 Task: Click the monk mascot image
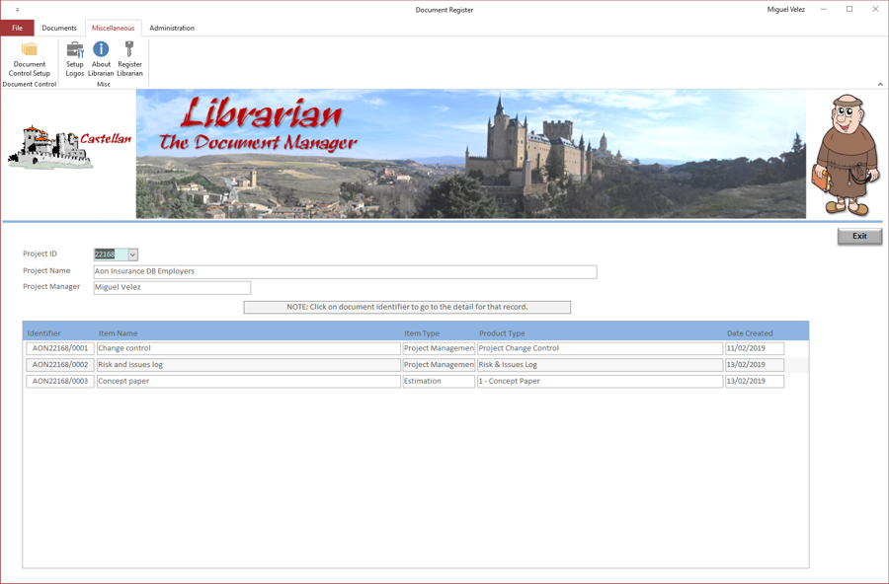click(848, 155)
